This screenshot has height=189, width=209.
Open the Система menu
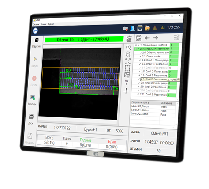(x=36, y=24)
